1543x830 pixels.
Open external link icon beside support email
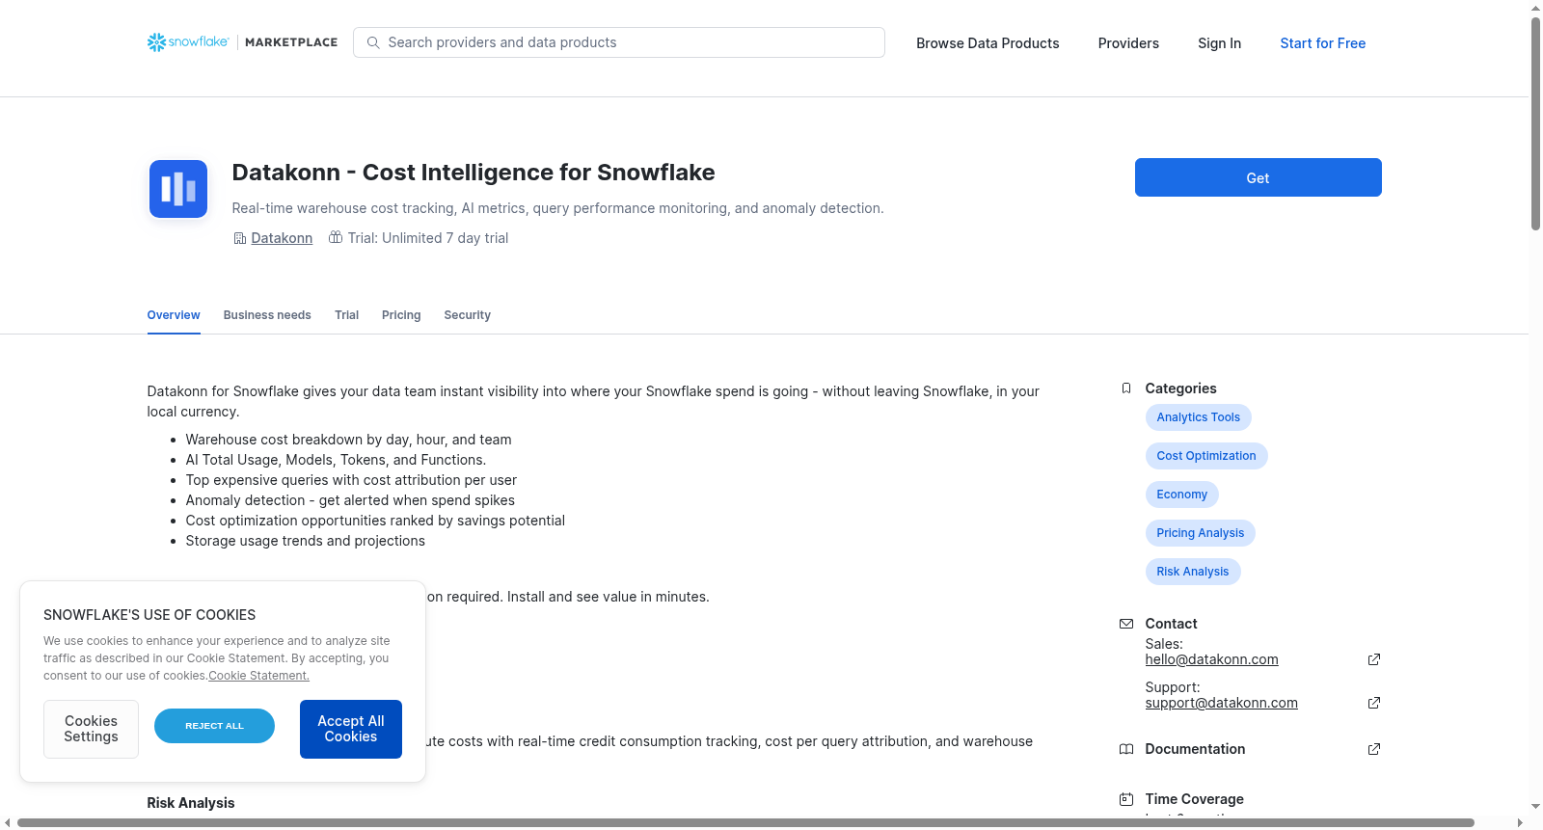[x=1374, y=703]
